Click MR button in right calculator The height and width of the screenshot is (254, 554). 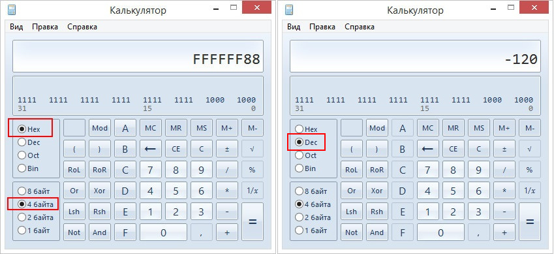pyautogui.click(x=454, y=128)
